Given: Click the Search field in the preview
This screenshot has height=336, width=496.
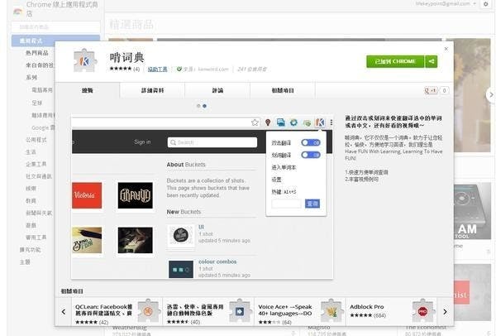Looking at the screenshot, I should pyautogui.click(x=212, y=142).
